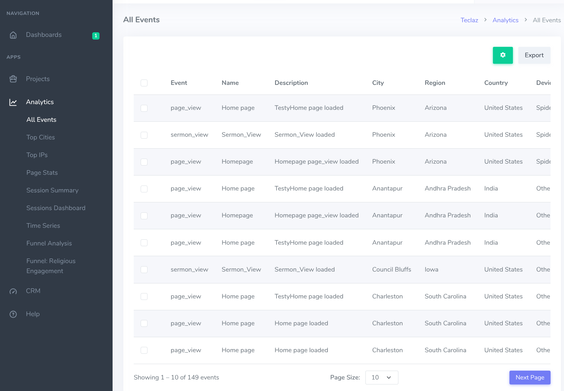The width and height of the screenshot is (564, 391).
Task: Open the Page Size dropdown
Action: point(382,378)
